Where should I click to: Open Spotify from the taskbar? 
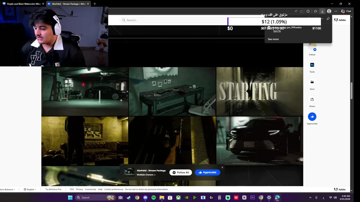click(x=154, y=198)
